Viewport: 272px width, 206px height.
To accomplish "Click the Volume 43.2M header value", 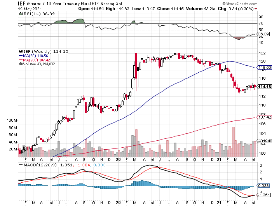I will pyautogui.click(x=201, y=9).
